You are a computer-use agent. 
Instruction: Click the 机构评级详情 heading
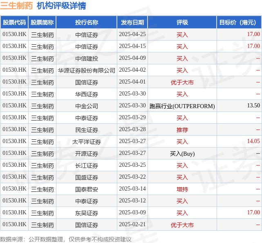click(x=61, y=6)
